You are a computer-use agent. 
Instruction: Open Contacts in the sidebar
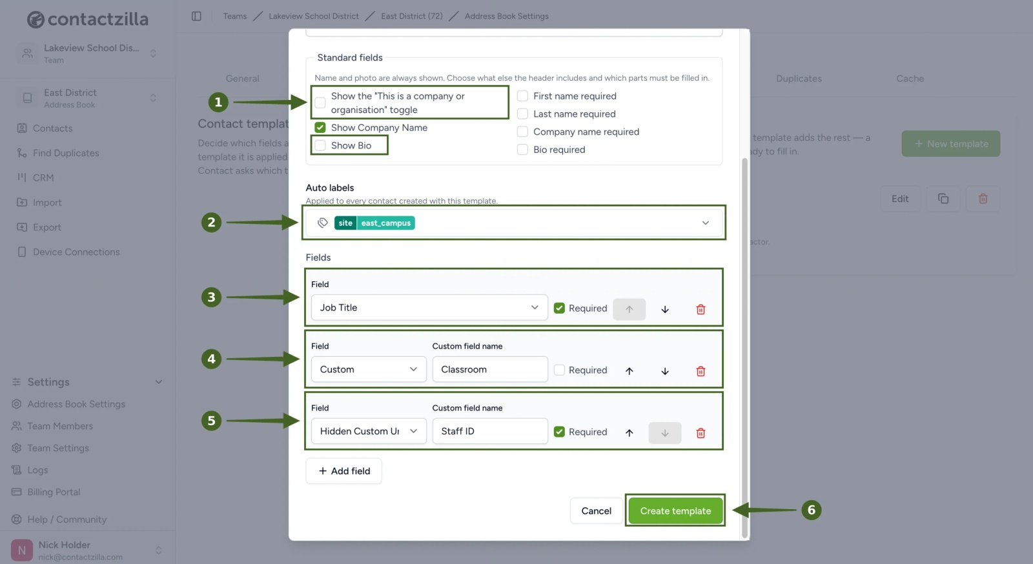click(53, 128)
